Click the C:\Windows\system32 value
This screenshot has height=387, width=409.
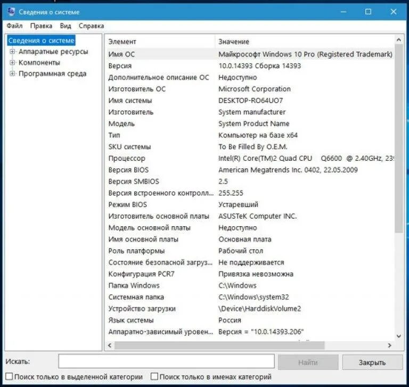[253, 297]
